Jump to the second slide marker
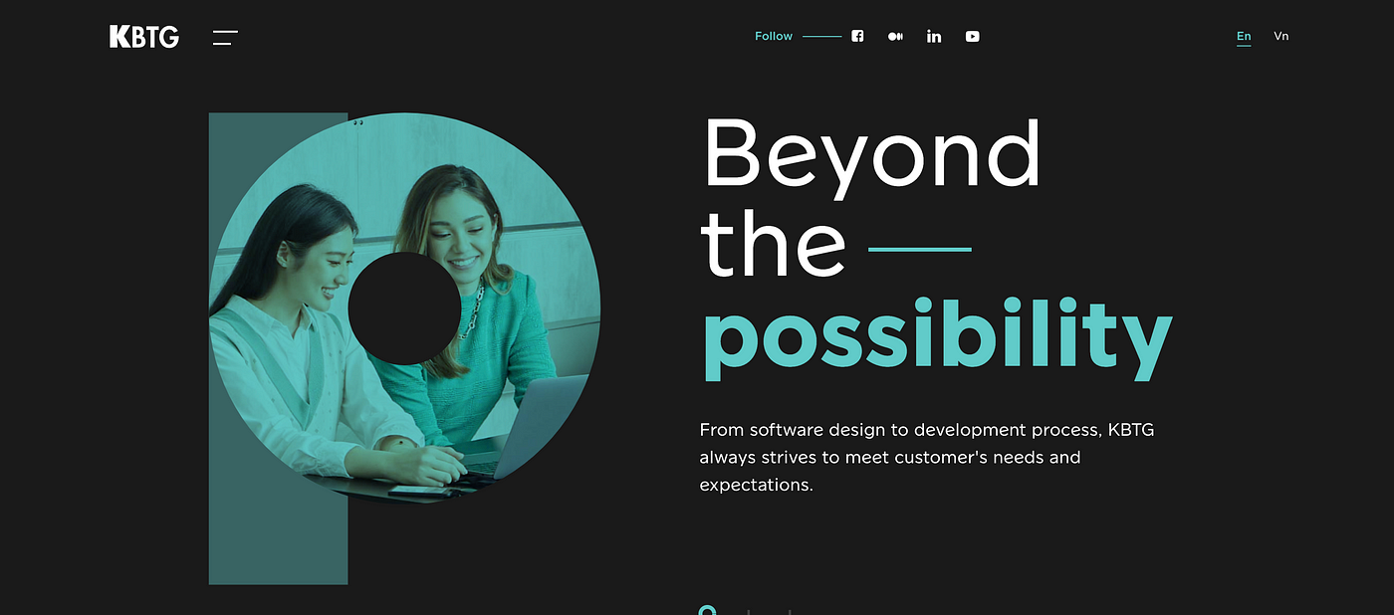The width and height of the screenshot is (1394, 615). 748,612
